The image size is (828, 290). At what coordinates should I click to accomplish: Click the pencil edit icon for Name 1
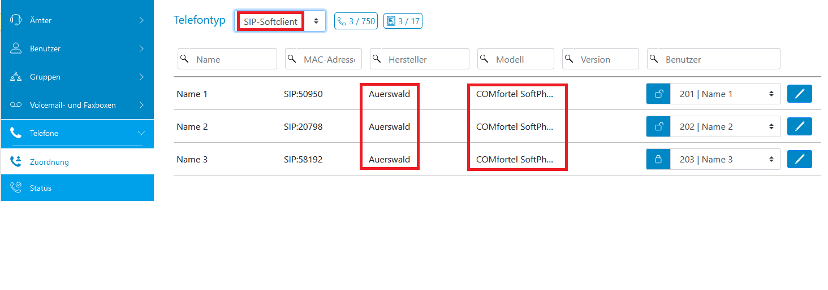[799, 94]
